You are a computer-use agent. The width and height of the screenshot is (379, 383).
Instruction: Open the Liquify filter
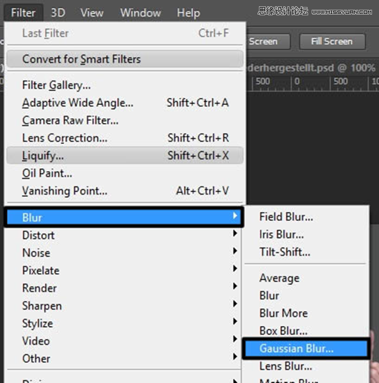(125, 155)
